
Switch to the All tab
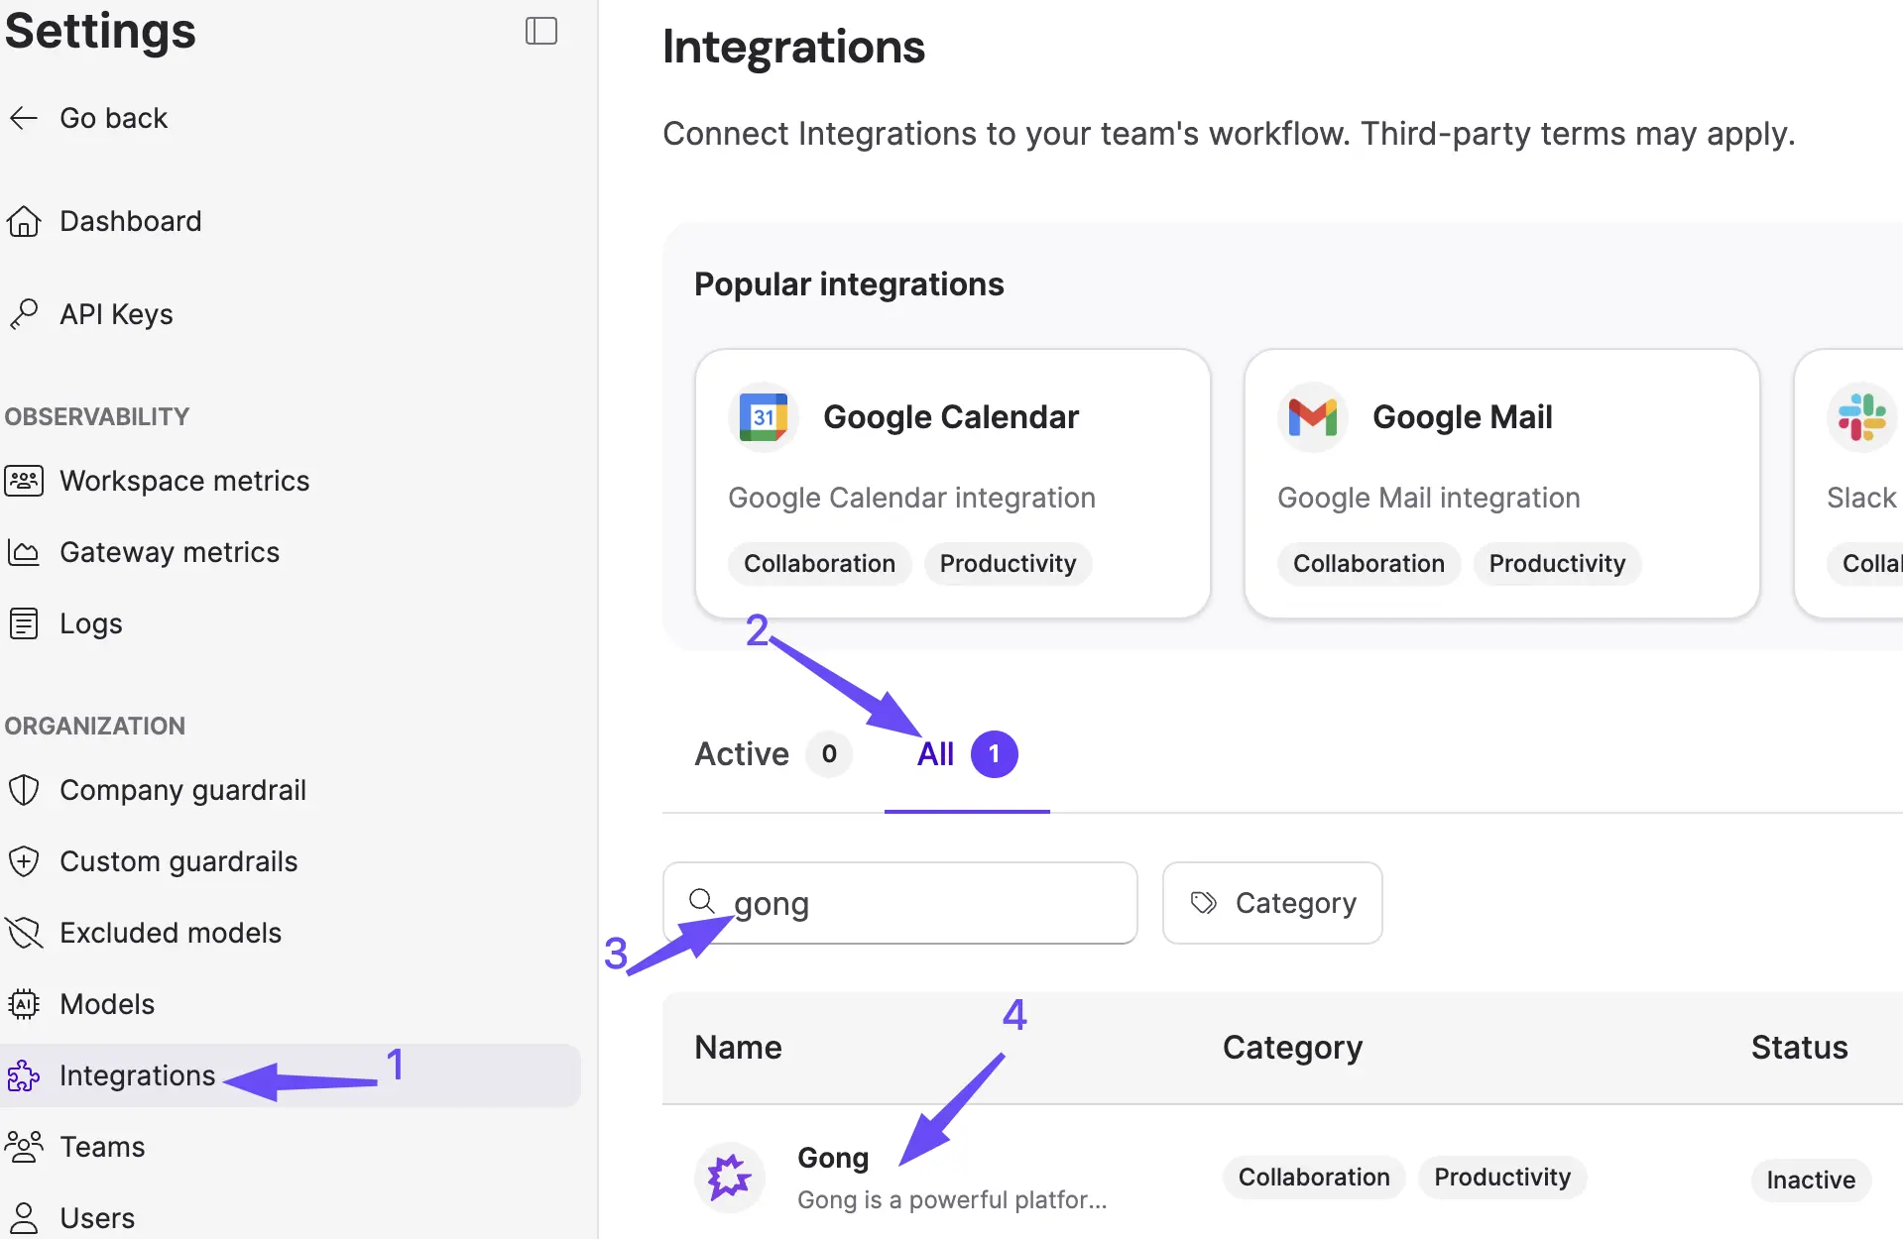[967, 754]
